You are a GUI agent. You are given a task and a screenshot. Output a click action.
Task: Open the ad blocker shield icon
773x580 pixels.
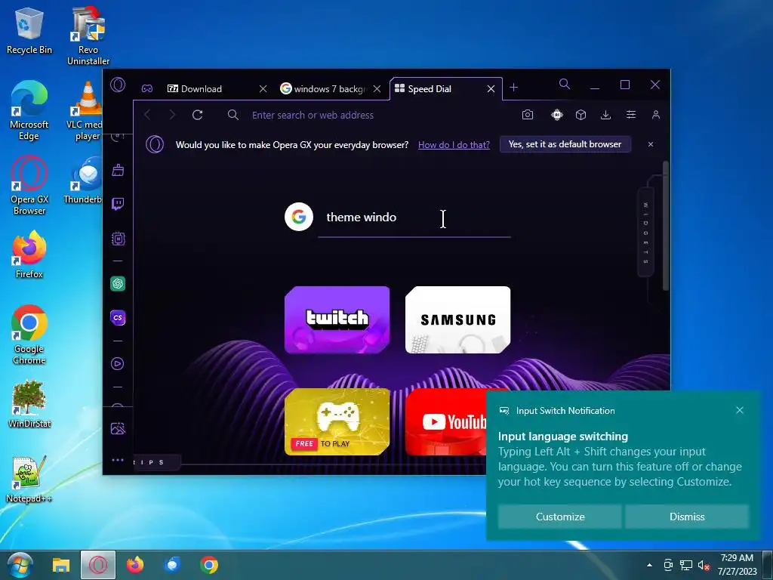pyautogui.click(x=556, y=115)
